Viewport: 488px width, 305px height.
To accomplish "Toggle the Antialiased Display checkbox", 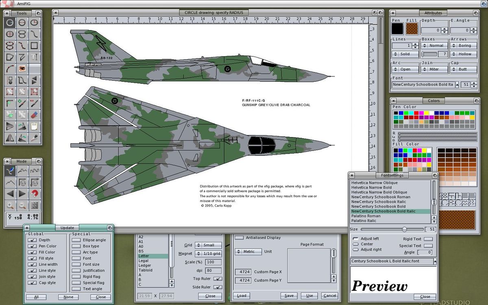I will [240, 237].
